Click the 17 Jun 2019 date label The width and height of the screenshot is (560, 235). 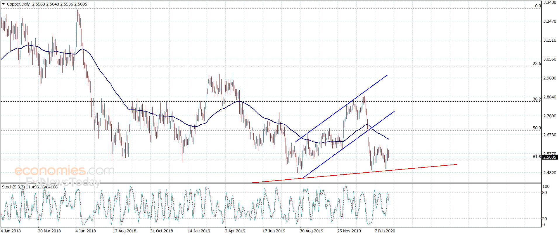tap(274, 231)
